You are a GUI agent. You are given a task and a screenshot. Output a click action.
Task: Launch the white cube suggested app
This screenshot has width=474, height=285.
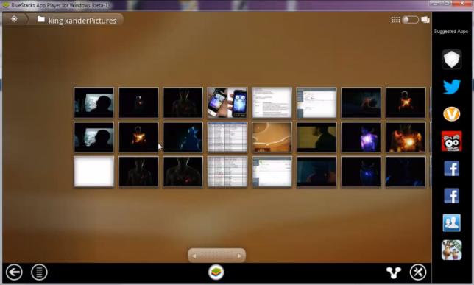click(x=452, y=60)
